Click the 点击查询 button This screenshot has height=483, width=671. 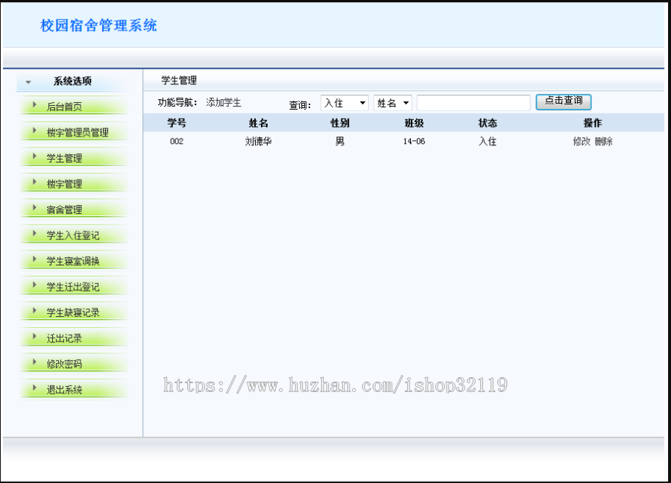[x=563, y=101]
